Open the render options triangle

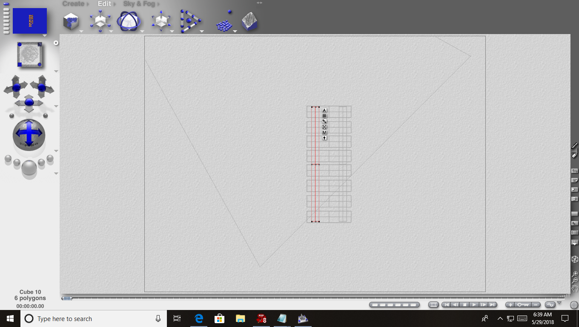56,173
